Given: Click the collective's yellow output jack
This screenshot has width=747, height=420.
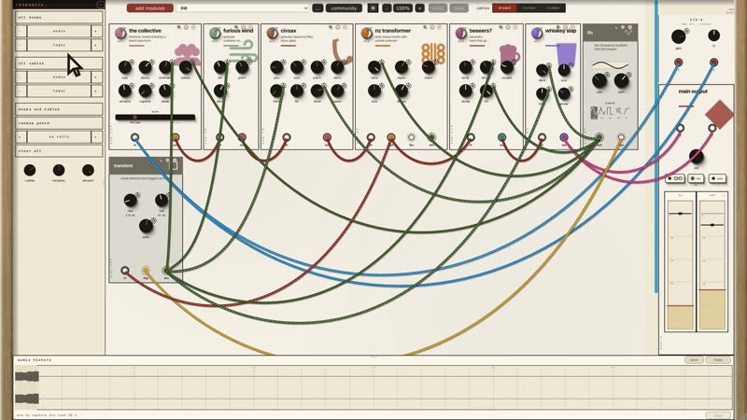Looking at the screenshot, I should tap(176, 137).
